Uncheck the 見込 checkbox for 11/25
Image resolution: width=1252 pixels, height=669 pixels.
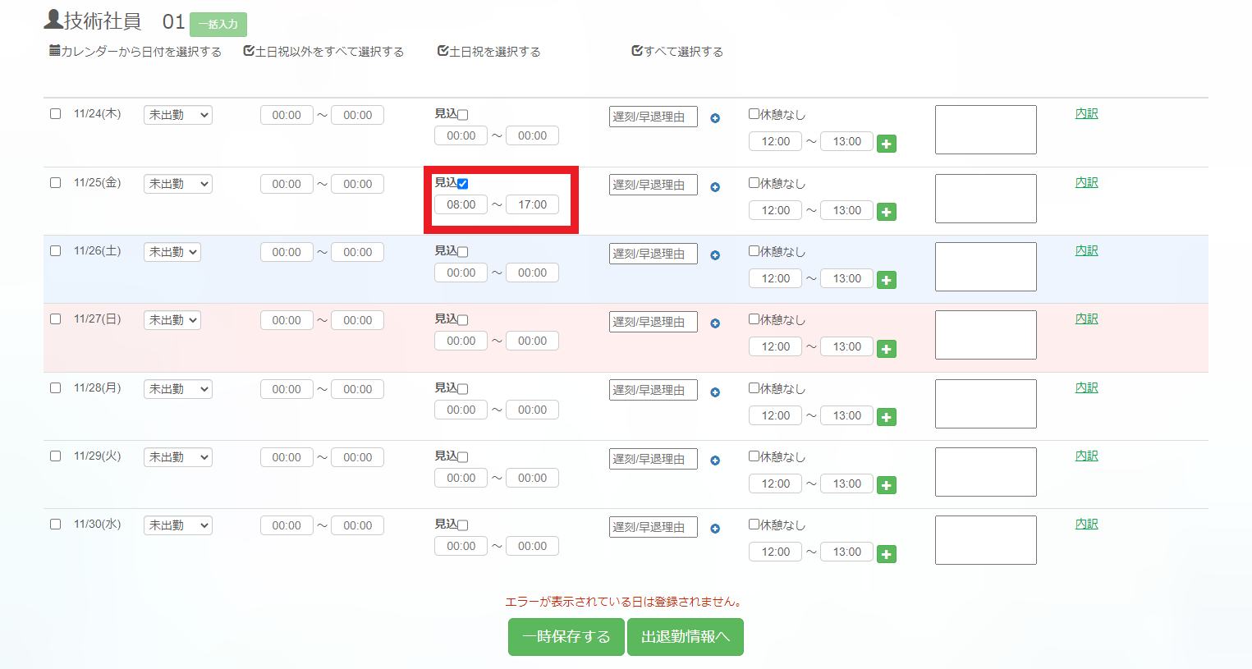point(463,184)
